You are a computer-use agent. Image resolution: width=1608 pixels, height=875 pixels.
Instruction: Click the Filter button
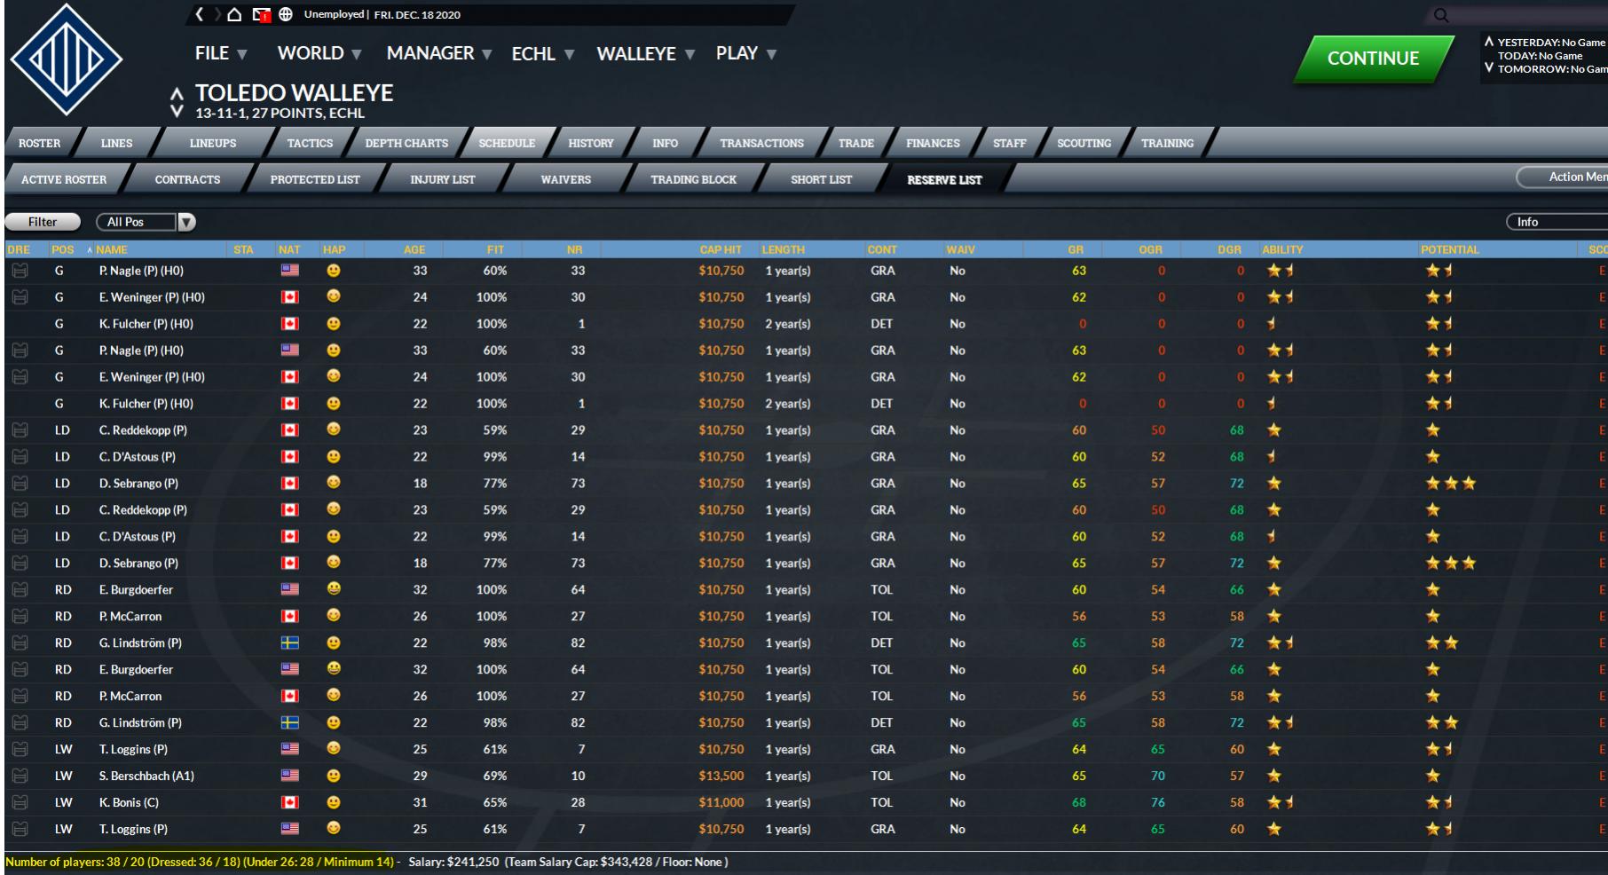(43, 222)
